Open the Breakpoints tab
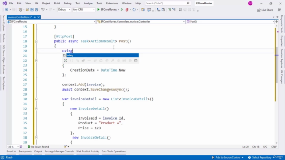The image size is (285, 160). click(25, 152)
